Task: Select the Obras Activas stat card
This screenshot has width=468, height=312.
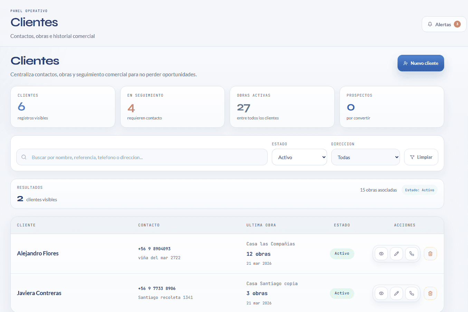Action: click(282, 107)
